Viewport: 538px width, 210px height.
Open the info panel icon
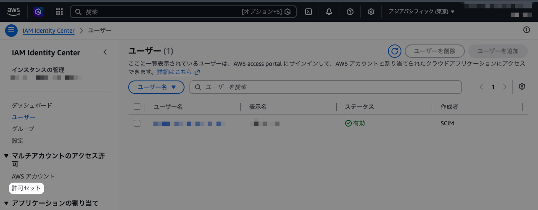click(x=527, y=30)
